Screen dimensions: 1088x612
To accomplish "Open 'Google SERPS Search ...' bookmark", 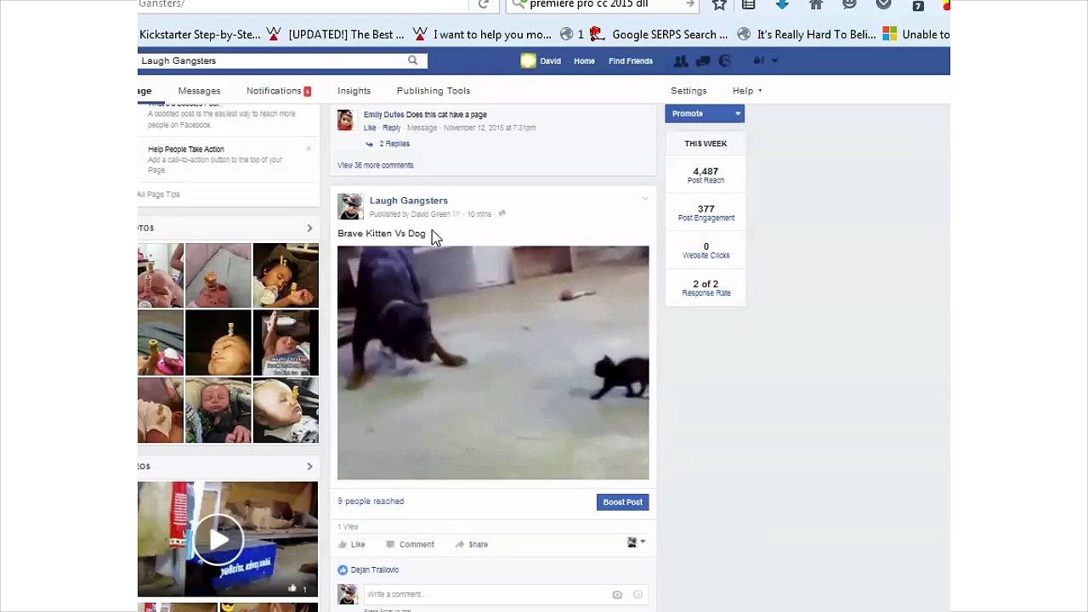I will [659, 35].
